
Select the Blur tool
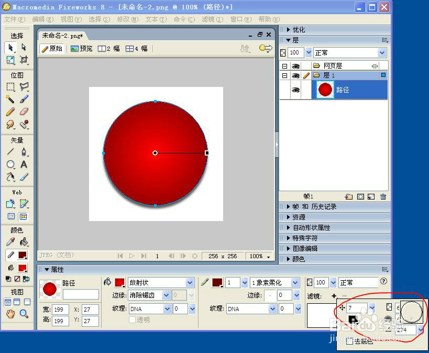tap(10, 124)
